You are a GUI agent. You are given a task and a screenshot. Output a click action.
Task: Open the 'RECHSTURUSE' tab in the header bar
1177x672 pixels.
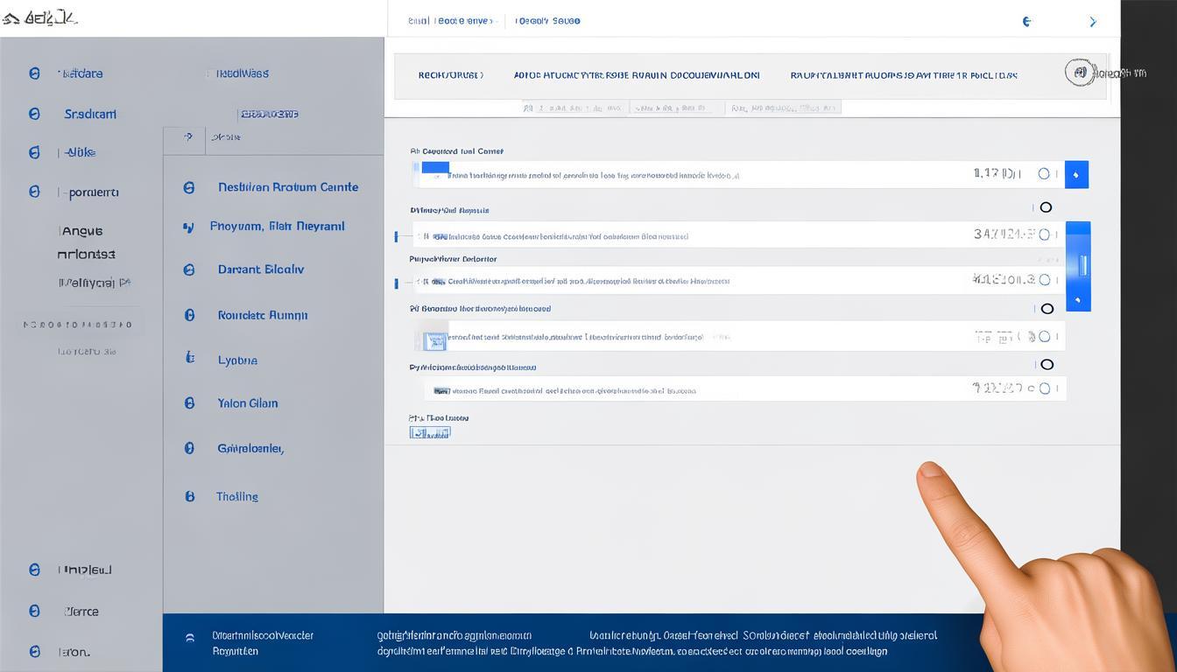pyautogui.click(x=450, y=75)
